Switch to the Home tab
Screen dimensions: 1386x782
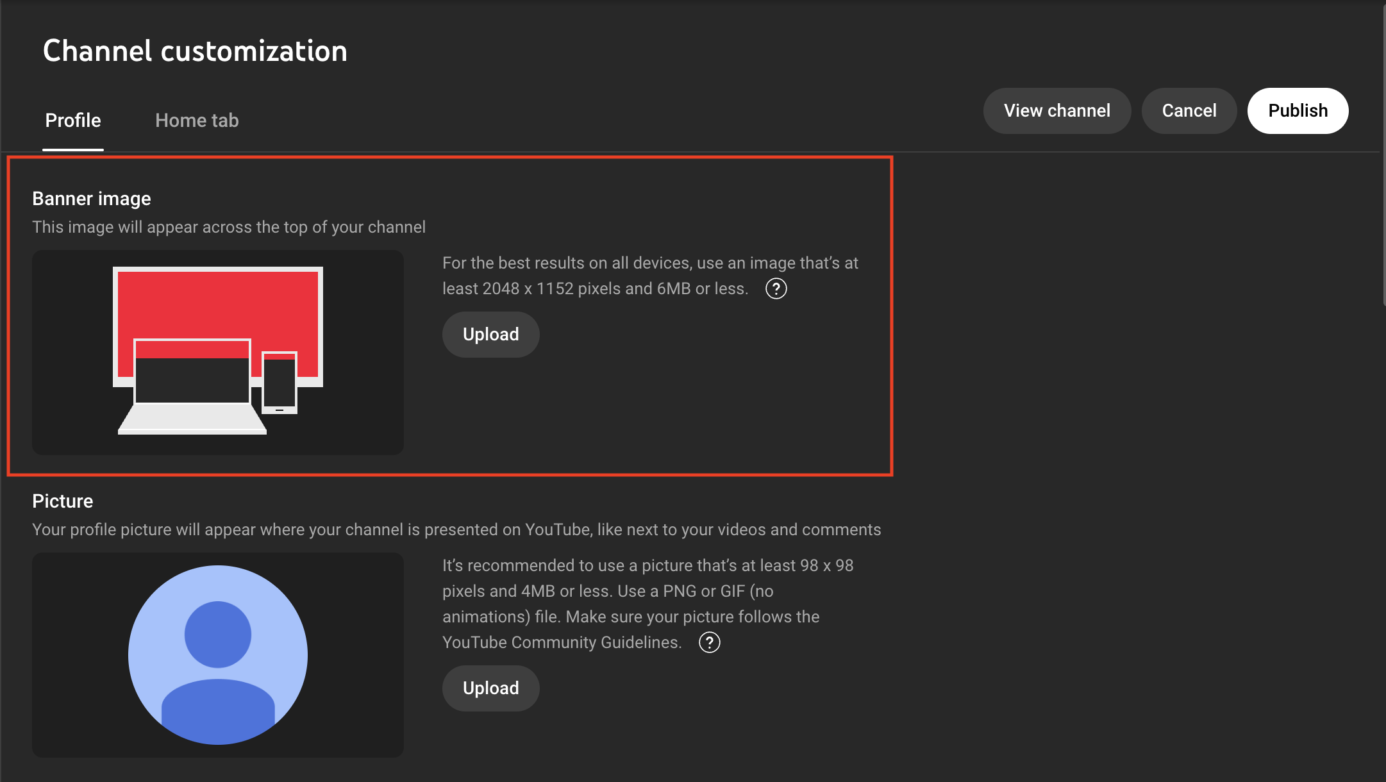click(x=197, y=121)
